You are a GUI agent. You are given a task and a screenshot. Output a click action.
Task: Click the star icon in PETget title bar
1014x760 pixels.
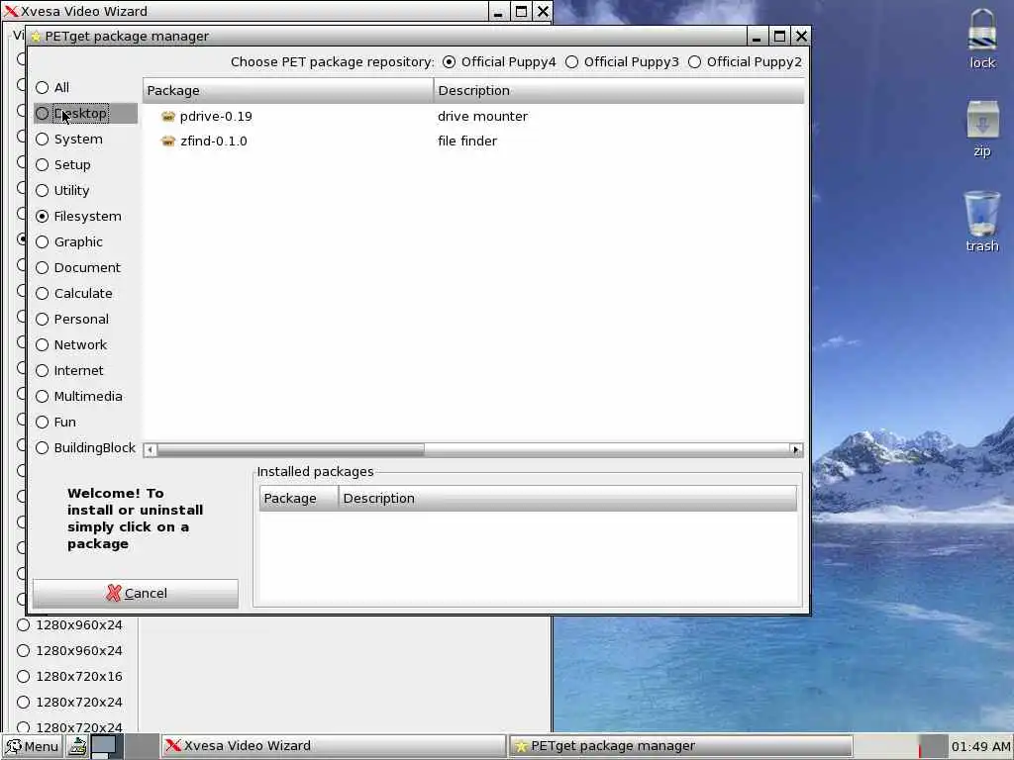click(x=36, y=37)
